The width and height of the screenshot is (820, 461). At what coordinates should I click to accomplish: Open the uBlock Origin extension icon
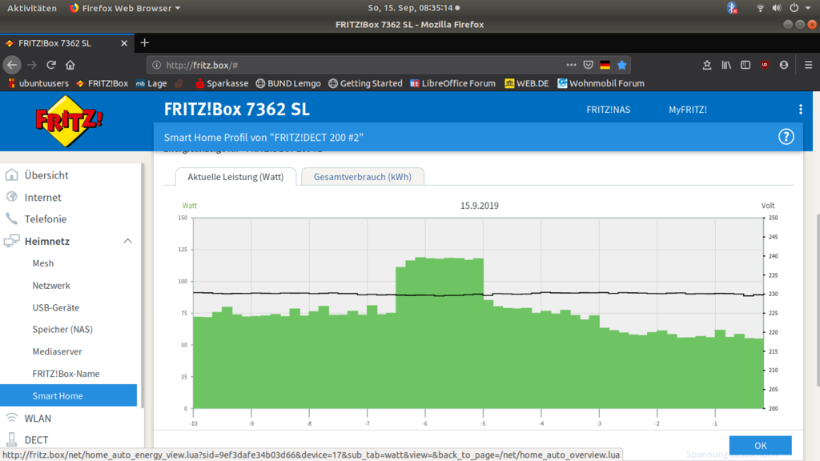tap(765, 65)
